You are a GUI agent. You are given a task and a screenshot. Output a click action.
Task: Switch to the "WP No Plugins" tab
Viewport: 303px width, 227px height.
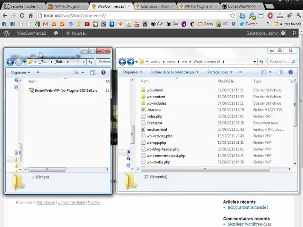[67, 6]
